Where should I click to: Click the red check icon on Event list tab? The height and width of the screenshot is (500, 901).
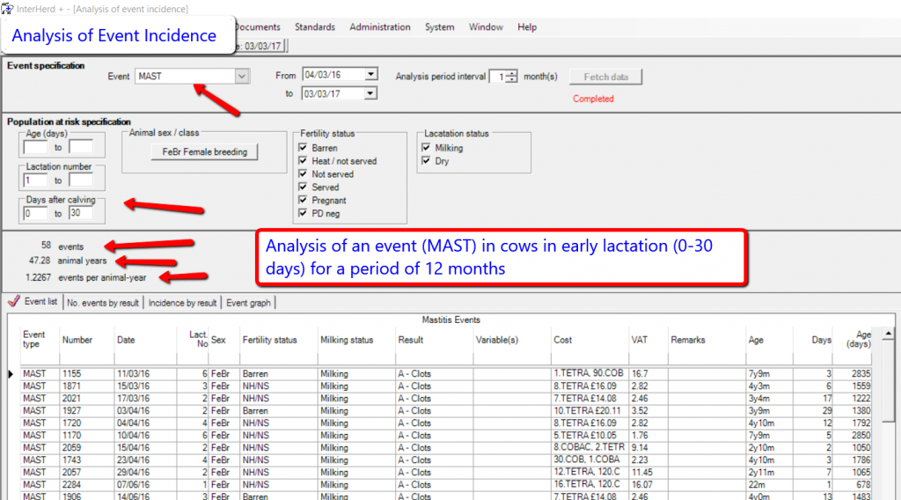tap(14, 301)
